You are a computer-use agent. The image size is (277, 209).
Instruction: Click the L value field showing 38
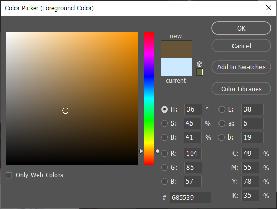coord(252,109)
